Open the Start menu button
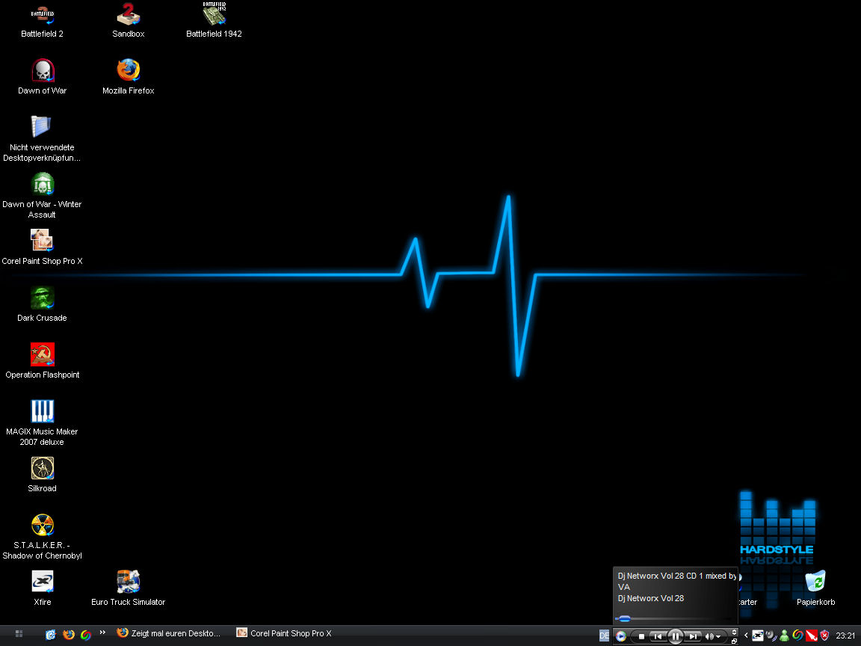Viewport: 861px width, 646px height. click(x=19, y=634)
